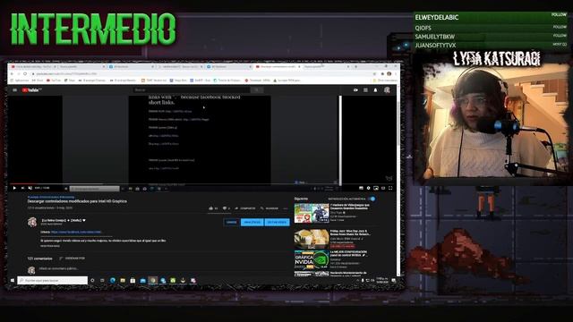This screenshot has height=322, width=573.
Task: Play the YouTube video
Action: point(14,188)
